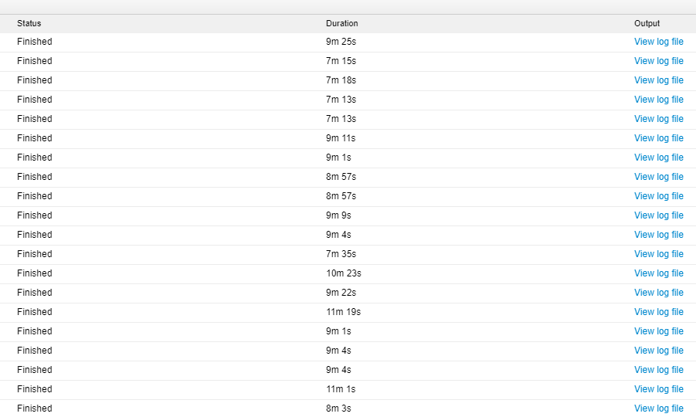Click the Status column header
The image size is (696, 417).
click(x=29, y=23)
